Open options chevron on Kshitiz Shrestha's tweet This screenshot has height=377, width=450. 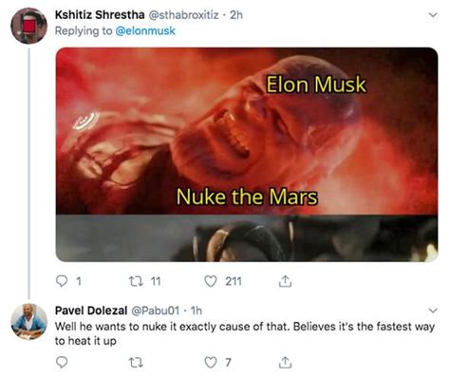point(433,15)
